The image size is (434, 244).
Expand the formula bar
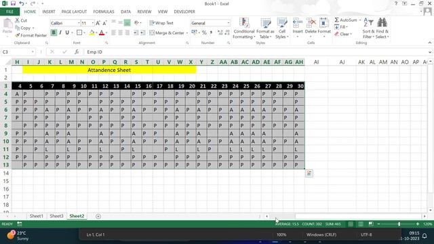coord(429,52)
